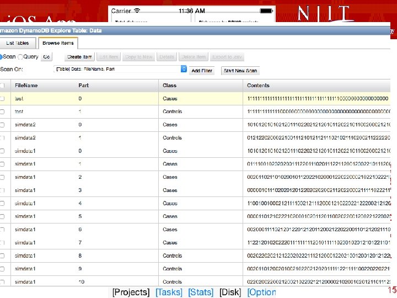The image size is (397, 298).
Task: Click the Contents column header
Action: (258, 86)
